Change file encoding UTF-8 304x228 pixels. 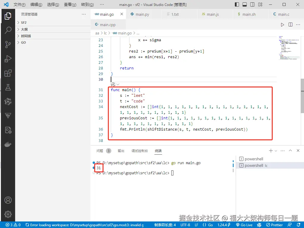pos(185,225)
